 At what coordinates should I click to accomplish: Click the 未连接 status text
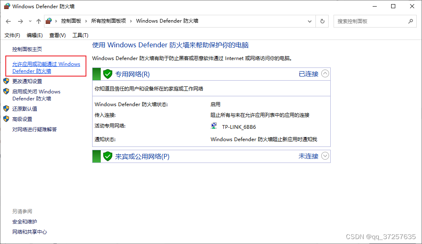pos(308,156)
